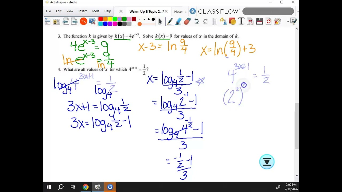The width and height of the screenshot is (342, 192).
Task: Open the Edit menu
Action: click(59, 11)
